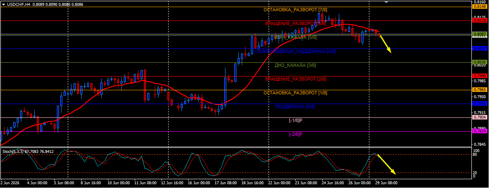Click the 18 Jun 16:00 time label
Screen dimensions: 489x188
coord(253,183)
